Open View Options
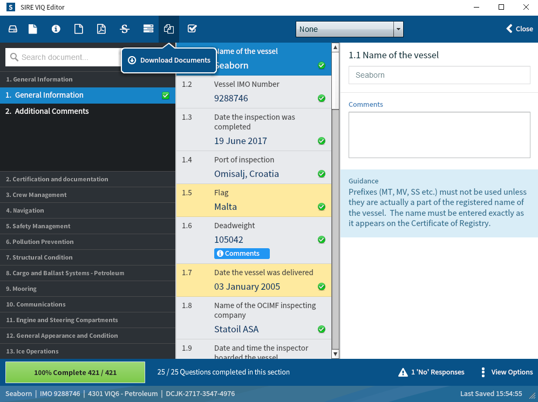The image size is (538, 402). click(507, 372)
